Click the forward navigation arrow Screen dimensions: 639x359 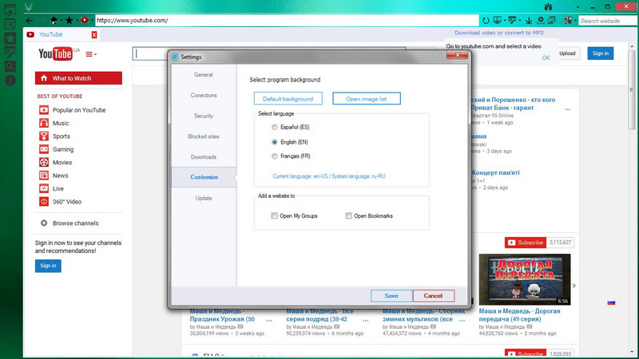point(42,21)
